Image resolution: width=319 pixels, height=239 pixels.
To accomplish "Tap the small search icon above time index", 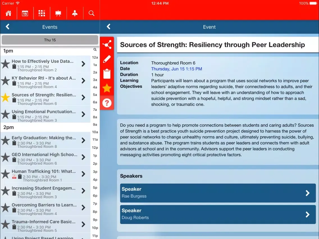I will (x=95, y=49).
